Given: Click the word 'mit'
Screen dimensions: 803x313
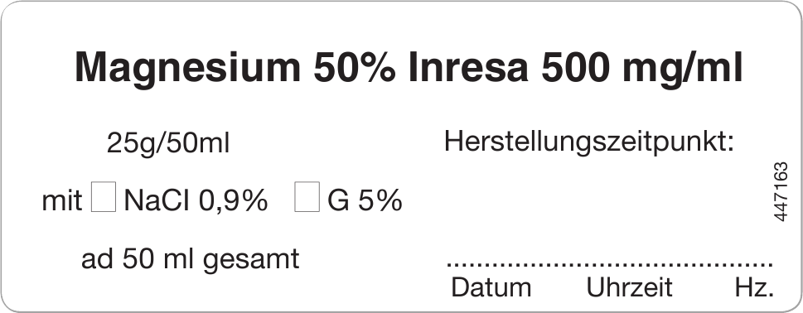Looking at the screenshot, I should coord(62,200).
